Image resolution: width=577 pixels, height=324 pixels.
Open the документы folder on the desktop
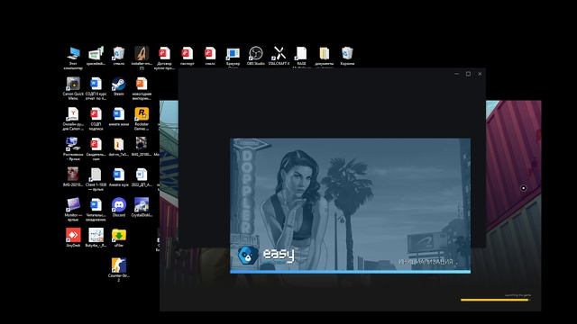pos(325,58)
